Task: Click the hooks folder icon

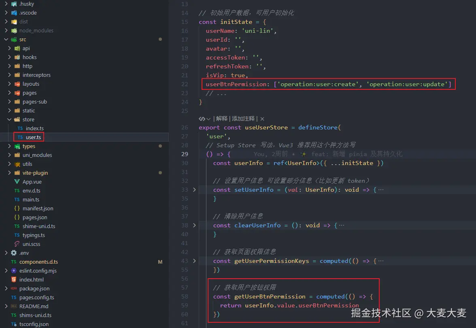Action: point(17,57)
